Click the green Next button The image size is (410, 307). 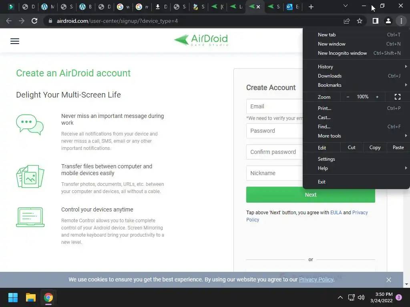point(311,195)
